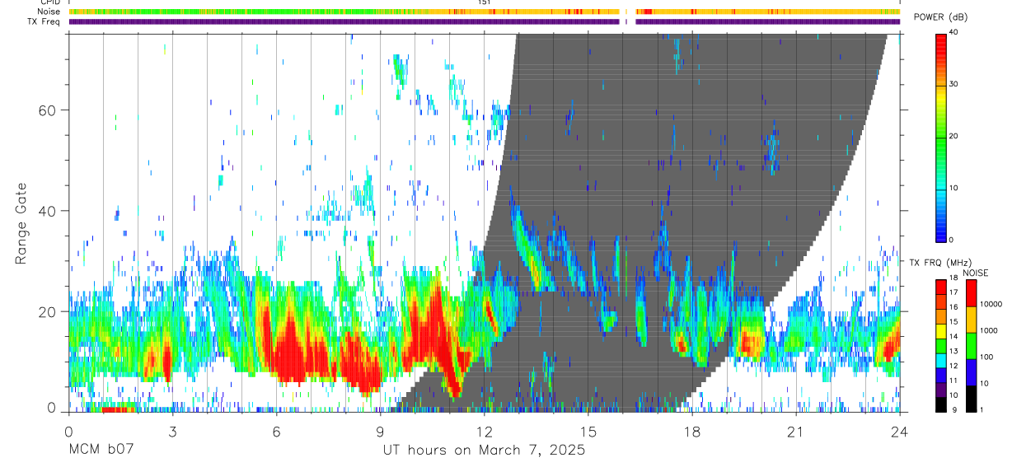The height and width of the screenshot is (467, 1012).
Task: Click the '24' tick on the UT hours axis
Action: [x=900, y=432]
